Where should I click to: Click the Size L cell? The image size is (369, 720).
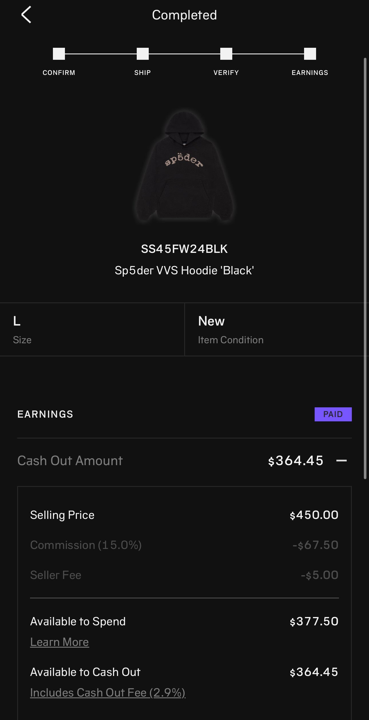pyautogui.click(x=92, y=329)
